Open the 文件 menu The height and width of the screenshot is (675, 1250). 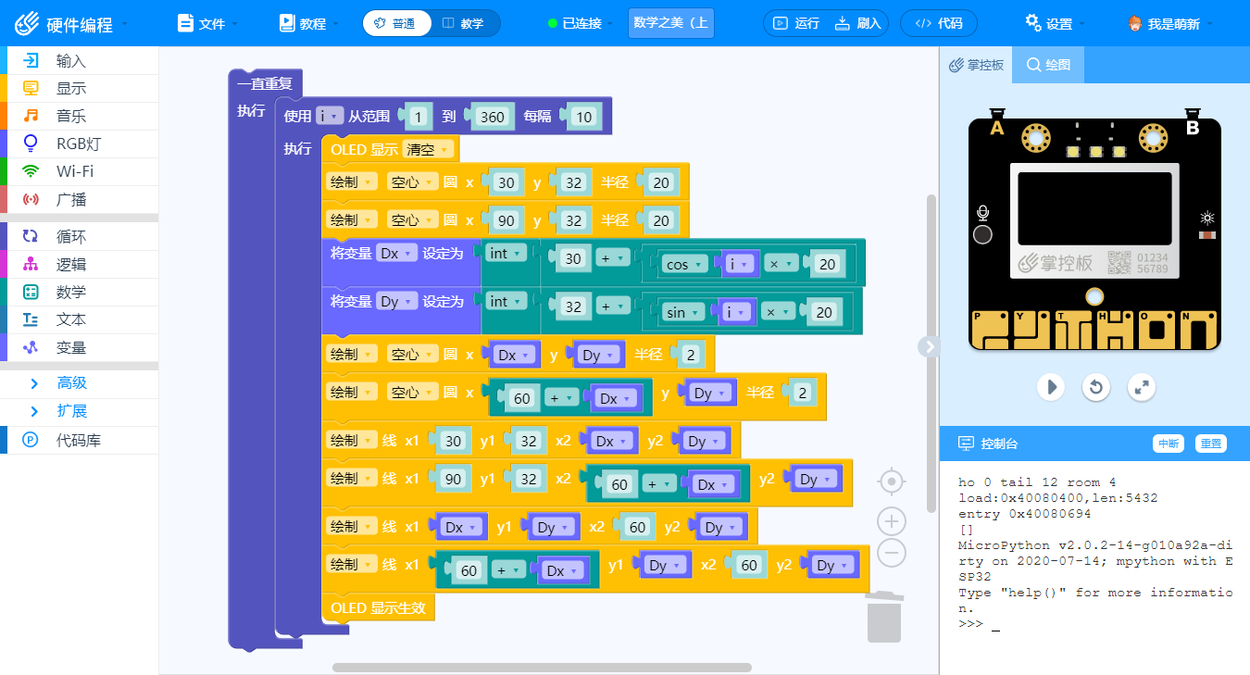pos(207,23)
